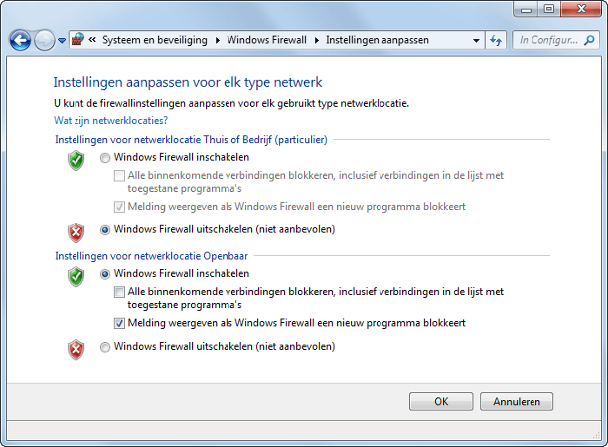Go to Windows Firewall breadcrumb

point(268,41)
